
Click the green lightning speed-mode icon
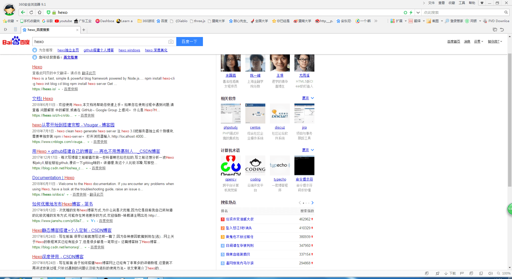[411, 13]
